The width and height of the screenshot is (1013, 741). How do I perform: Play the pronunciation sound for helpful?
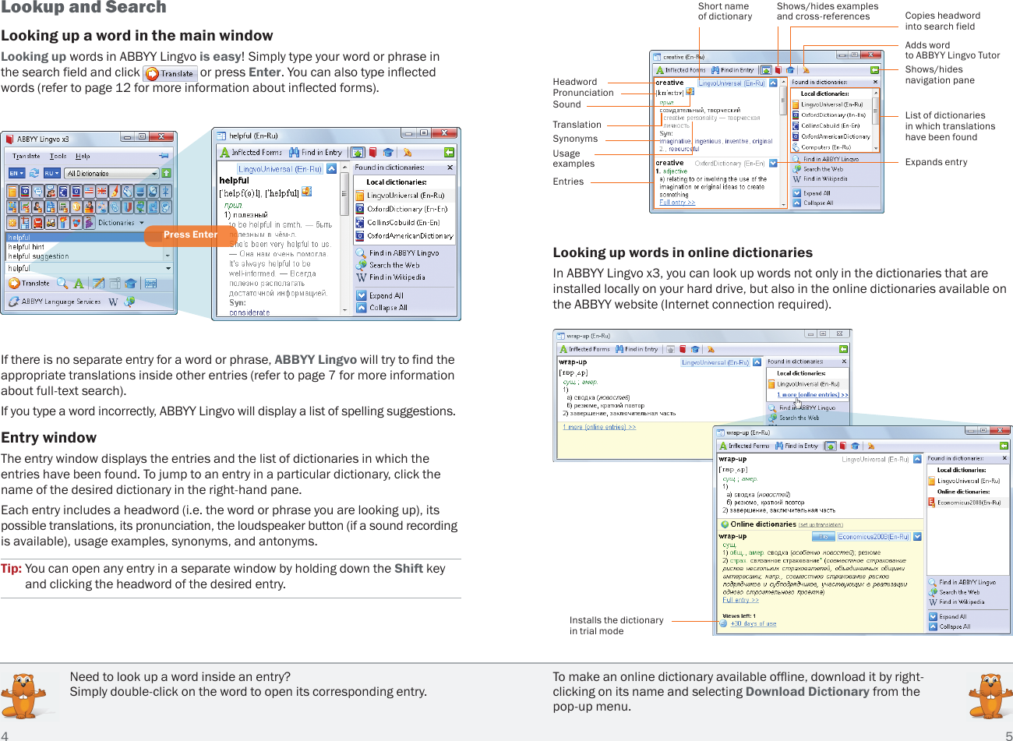tap(307, 192)
